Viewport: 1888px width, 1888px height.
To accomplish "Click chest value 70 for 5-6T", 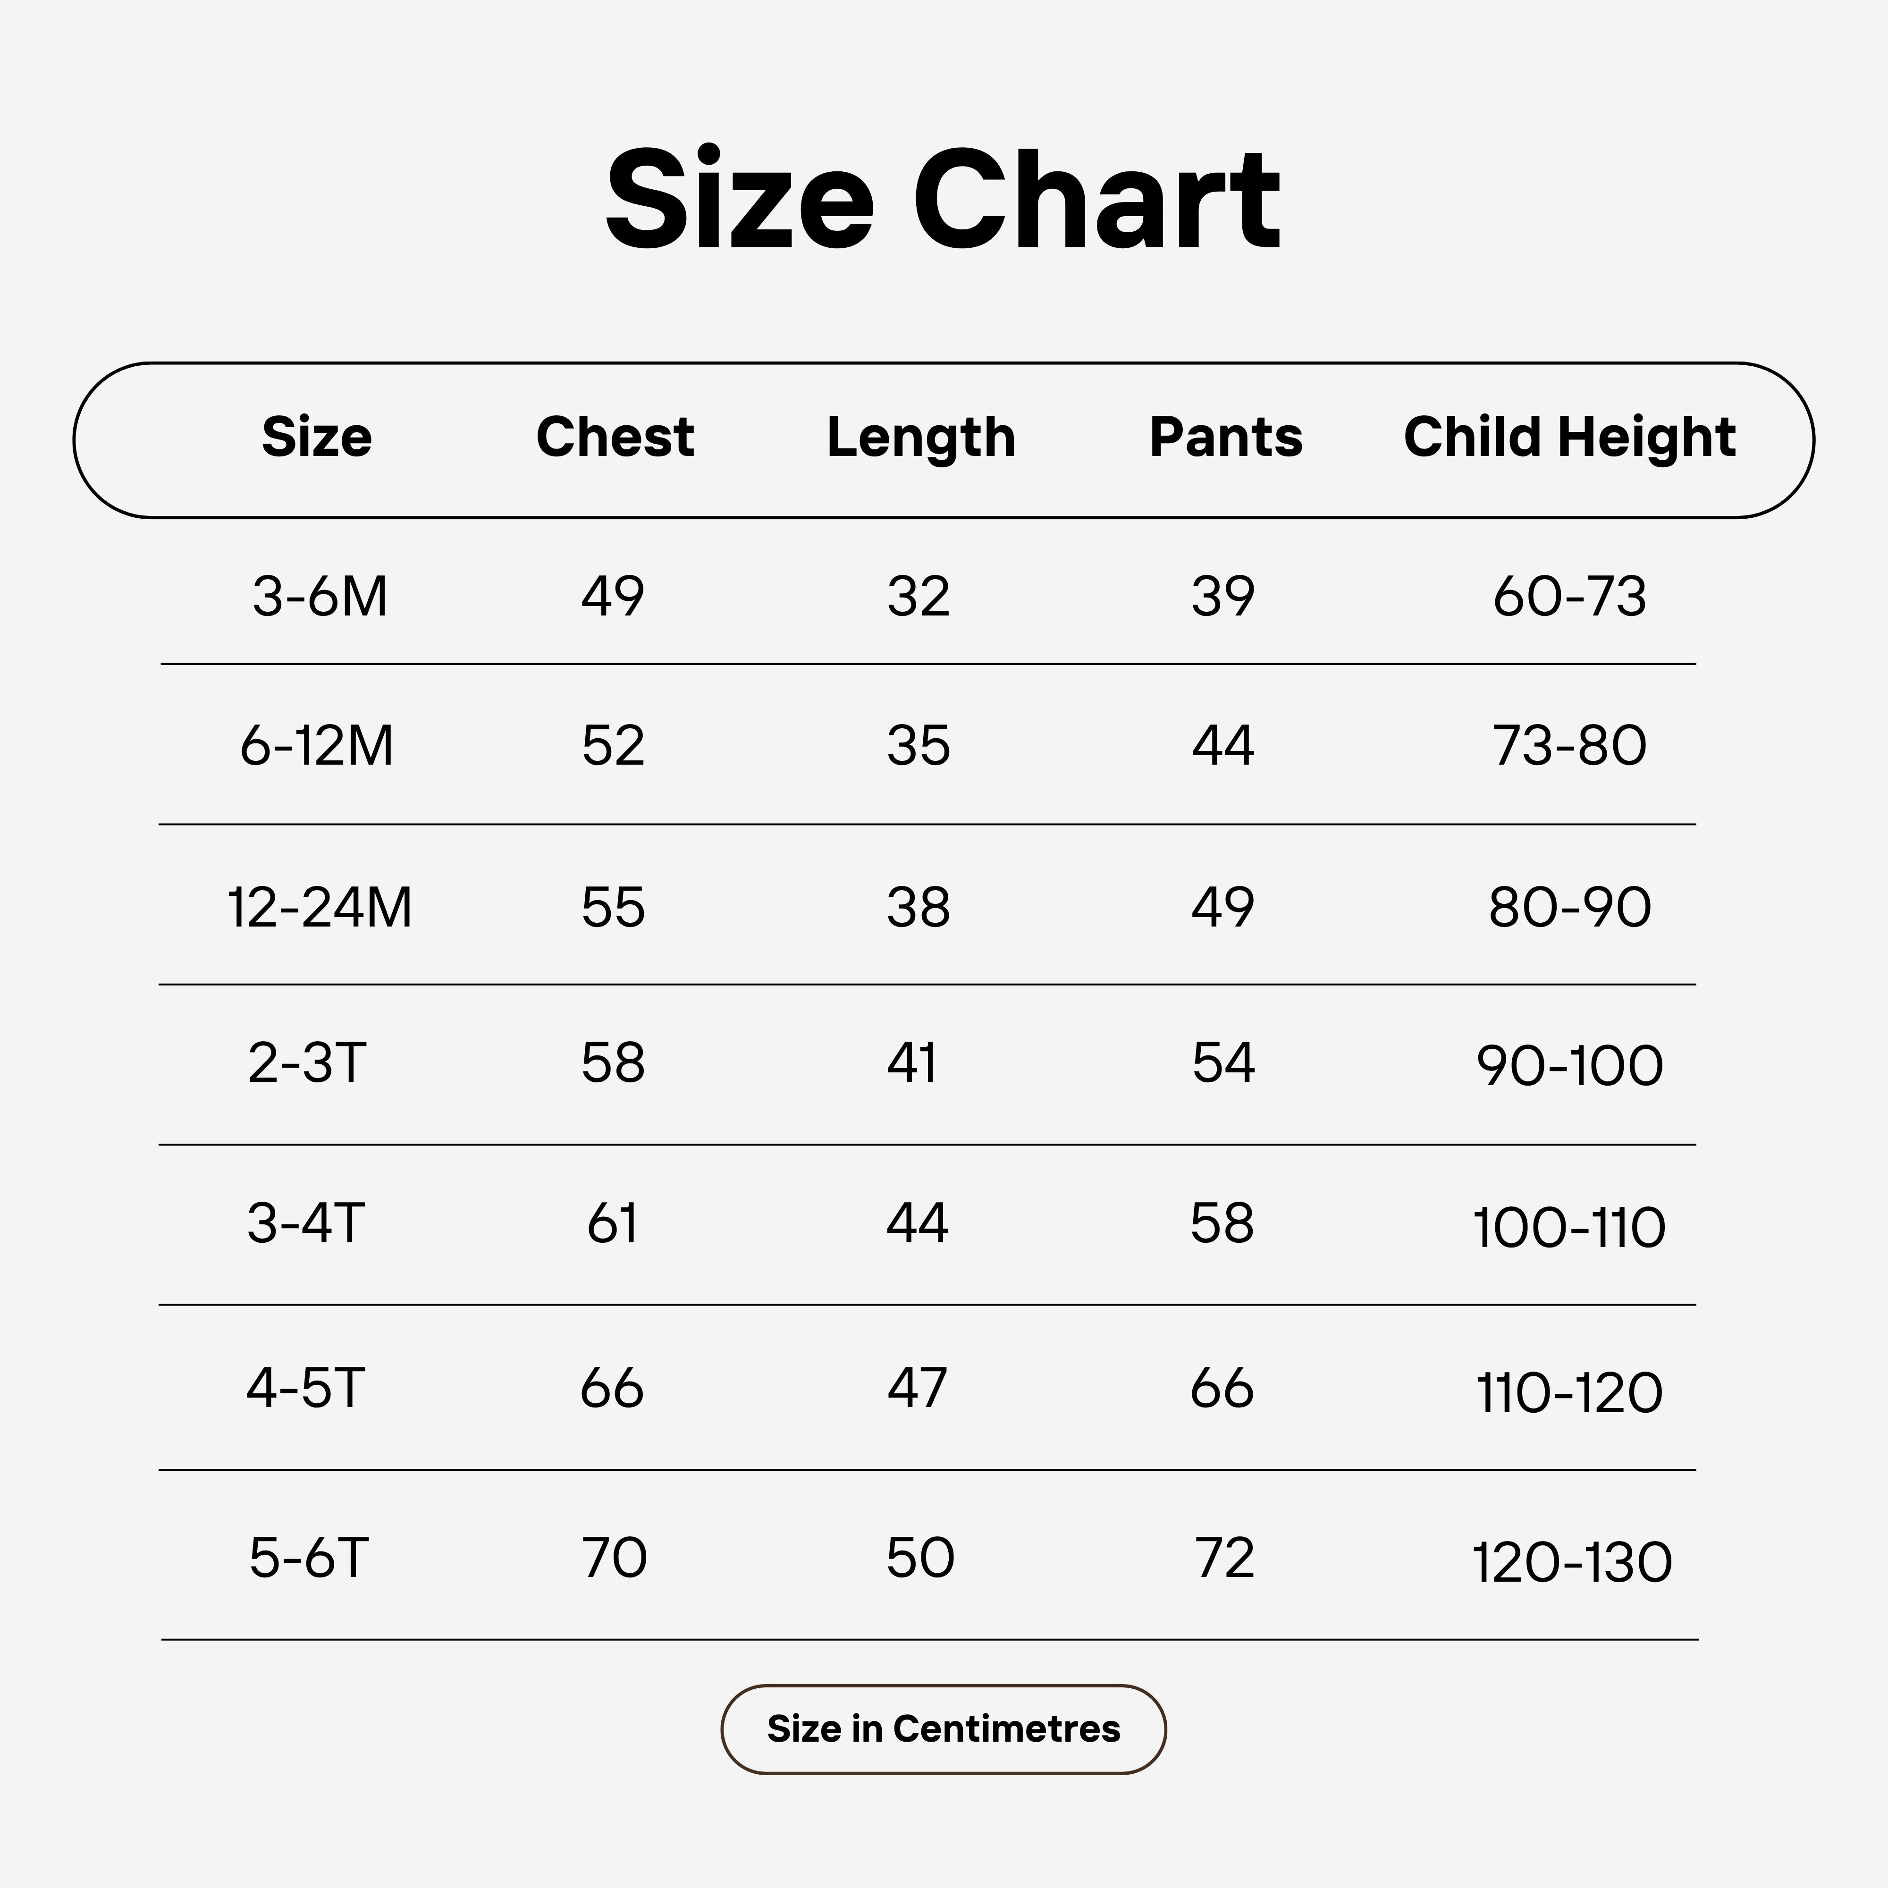I will pos(614,1558).
